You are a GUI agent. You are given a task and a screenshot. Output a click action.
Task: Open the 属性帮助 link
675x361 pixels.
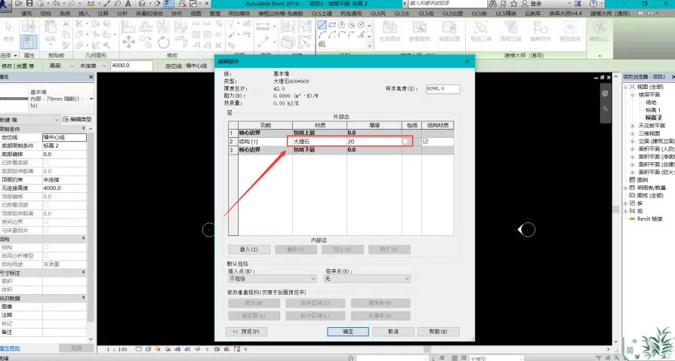pyautogui.click(x=10, y=348)
